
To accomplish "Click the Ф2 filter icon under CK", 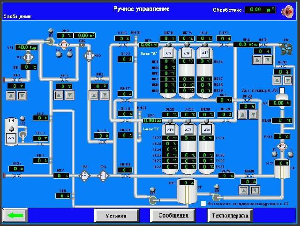I will tap(89, 56).
